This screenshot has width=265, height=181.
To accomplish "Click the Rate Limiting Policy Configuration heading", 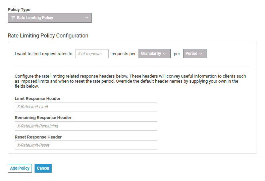I will click(x=48, y=35).
